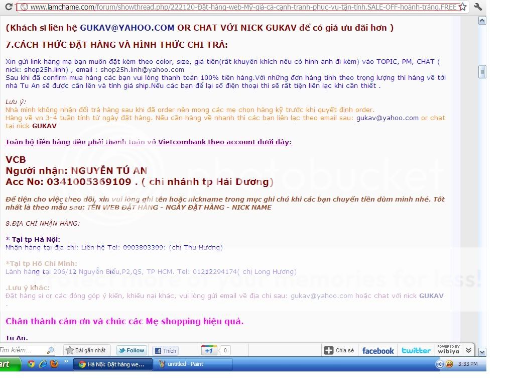
Task: Click the Google +1 button
Action: pos(209,350)
